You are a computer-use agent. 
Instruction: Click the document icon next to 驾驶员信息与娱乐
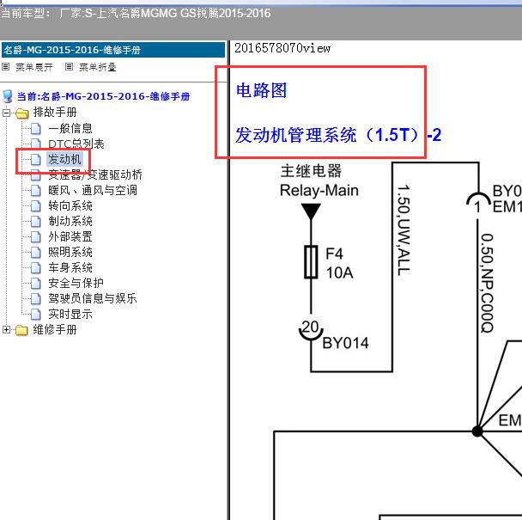(35, 298)
